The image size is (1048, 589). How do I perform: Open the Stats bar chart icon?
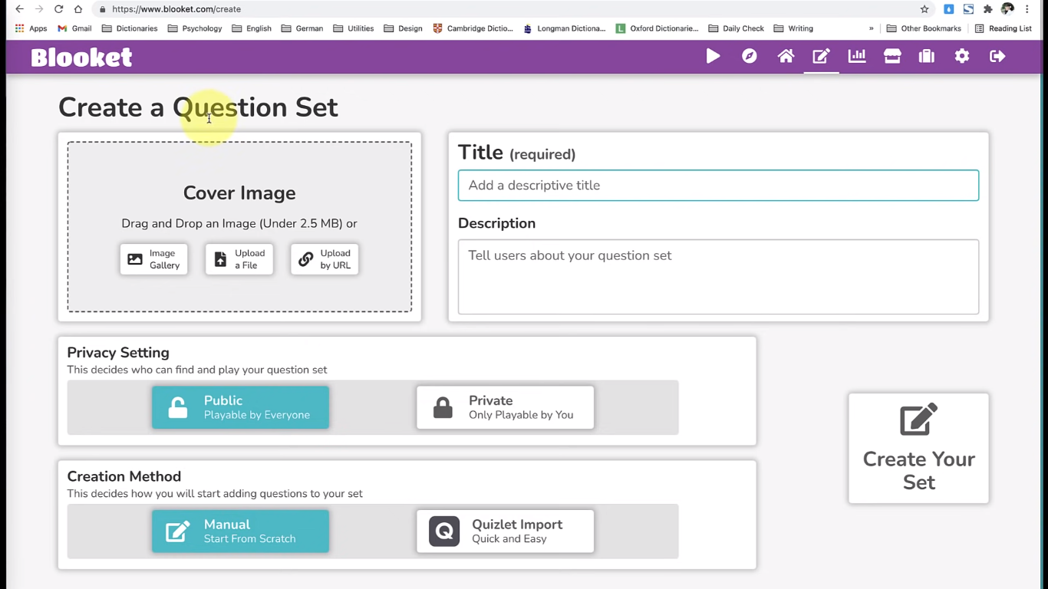[857, 56]
